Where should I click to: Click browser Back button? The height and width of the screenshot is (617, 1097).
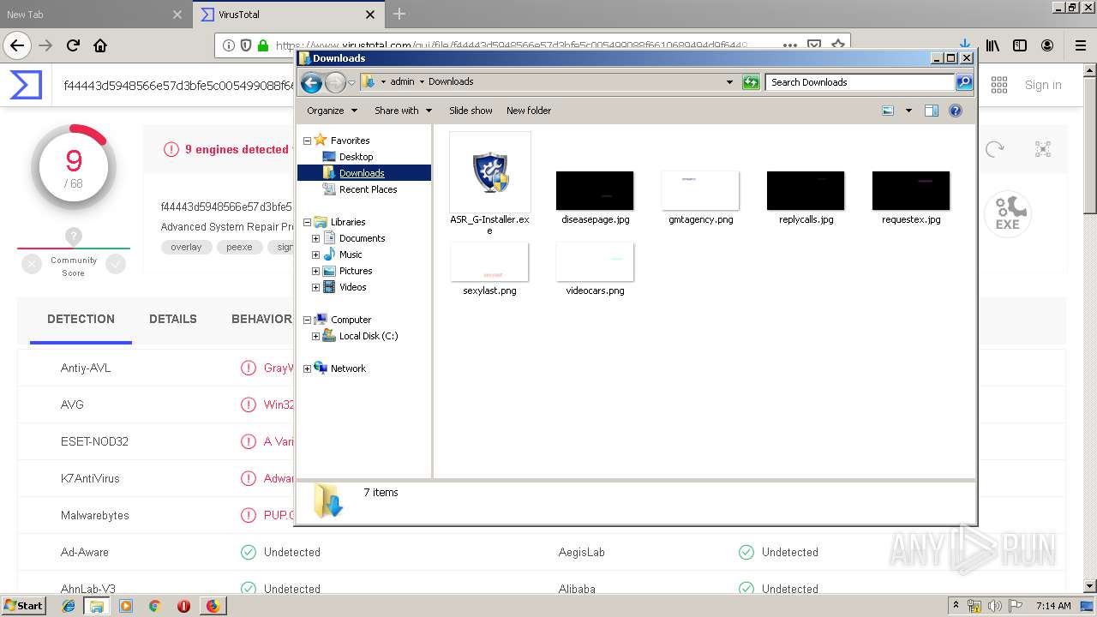tap(17, 45)
